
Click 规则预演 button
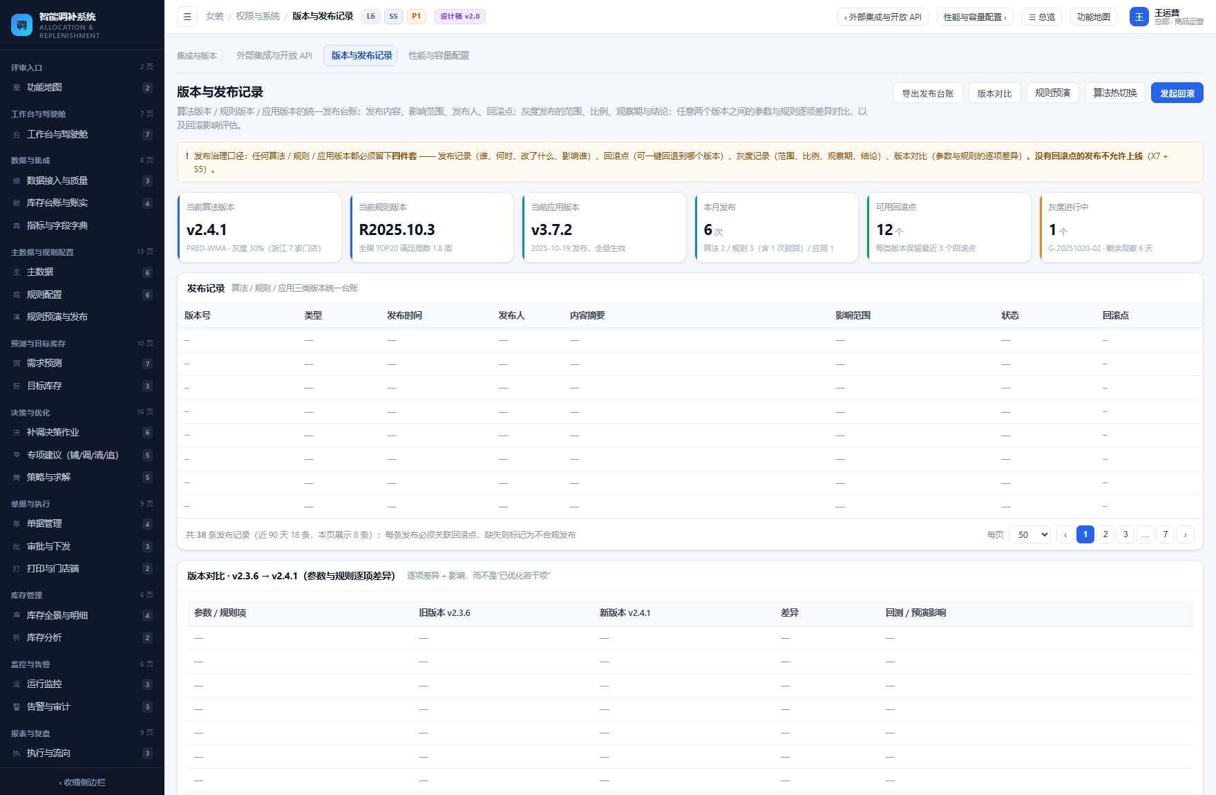(x=1052, y=93)
